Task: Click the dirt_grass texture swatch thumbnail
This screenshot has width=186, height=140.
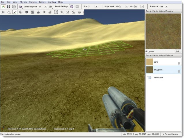Action: (150, 70)
